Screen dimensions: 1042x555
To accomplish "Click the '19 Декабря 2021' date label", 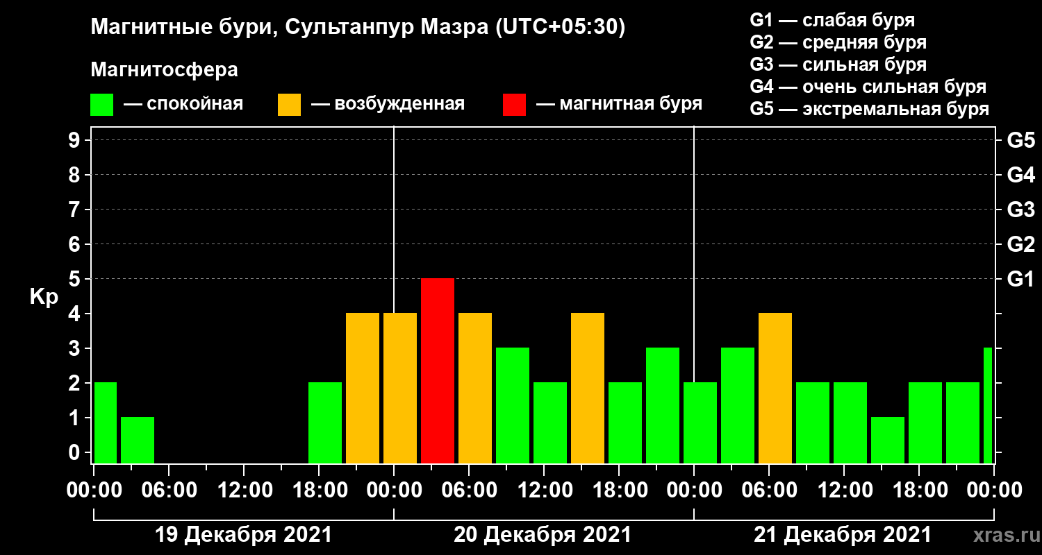I will click(243, 535).
